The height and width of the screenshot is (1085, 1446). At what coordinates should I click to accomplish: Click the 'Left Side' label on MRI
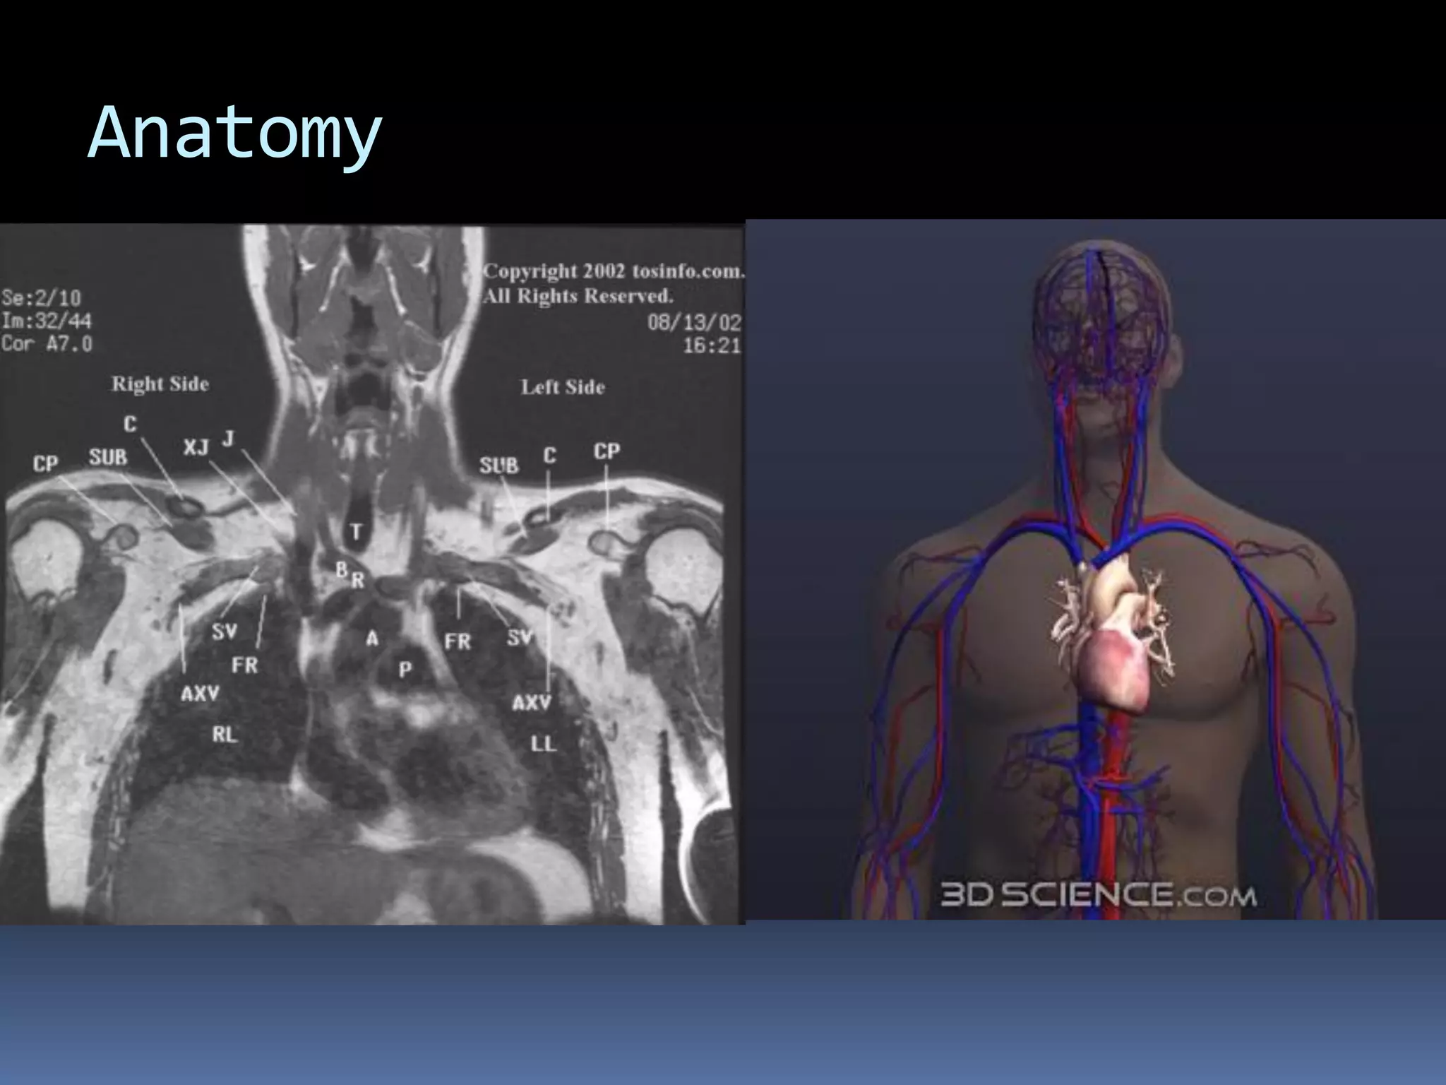point(563,387)
